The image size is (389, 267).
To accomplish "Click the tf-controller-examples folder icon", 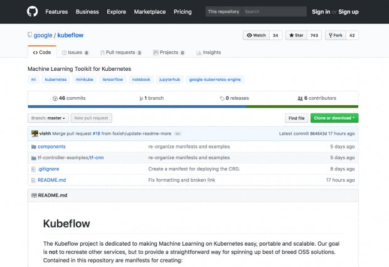I will [x=34, y=158].
